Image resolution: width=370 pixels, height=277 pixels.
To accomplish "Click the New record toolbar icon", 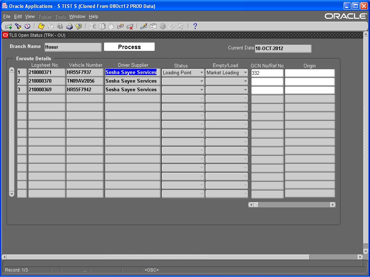I will tap(9, 26).
